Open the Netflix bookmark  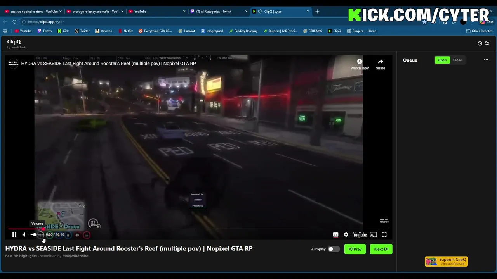point(125,31)
